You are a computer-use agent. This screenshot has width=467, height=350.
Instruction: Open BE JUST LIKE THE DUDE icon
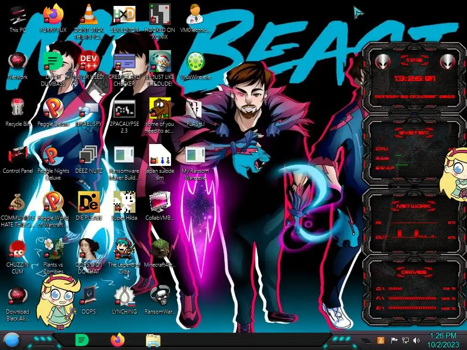[x=160, y=62]
